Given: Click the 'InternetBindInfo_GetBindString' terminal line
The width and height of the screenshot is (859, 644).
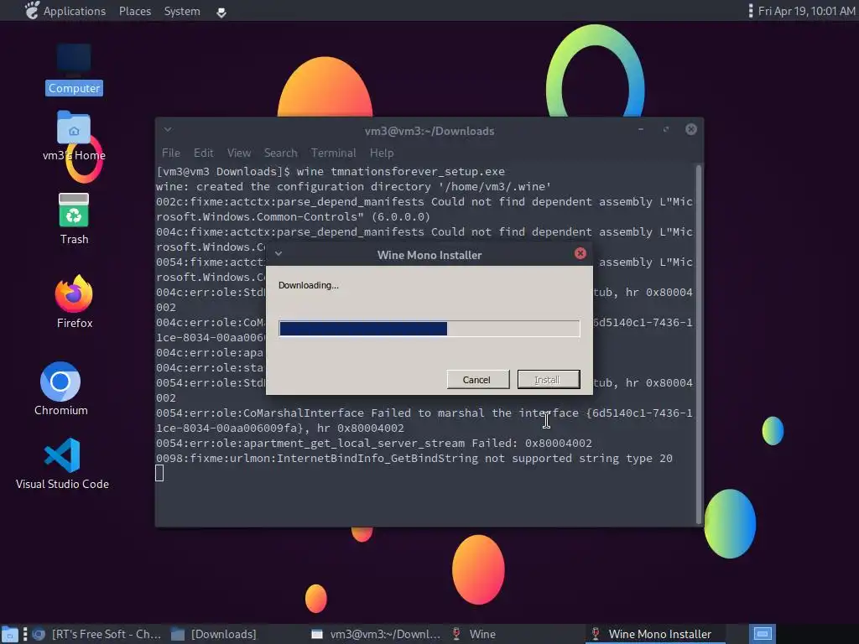Looking at the screenshot, I should 414,459.
